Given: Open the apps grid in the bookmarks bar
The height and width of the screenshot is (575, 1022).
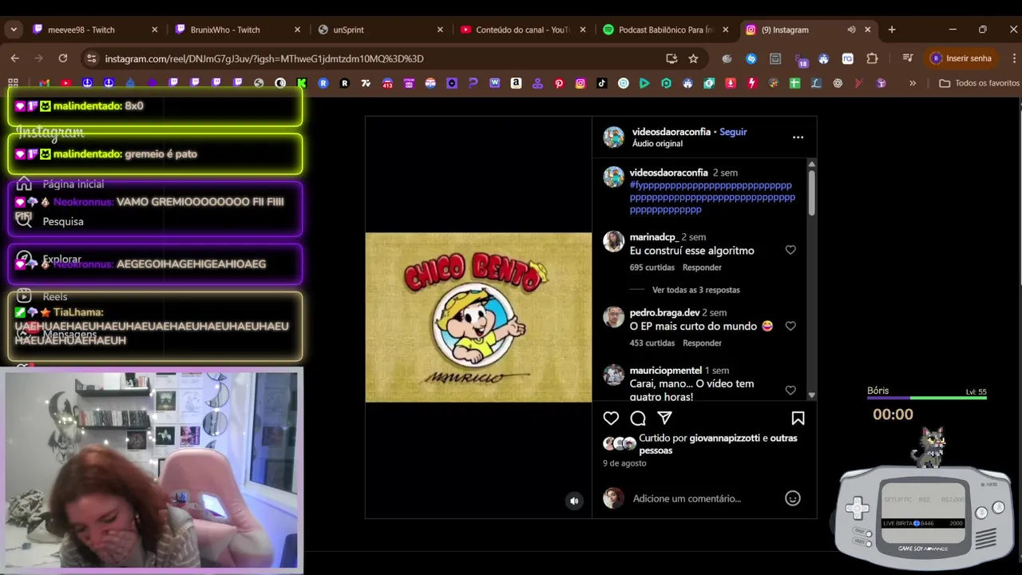Looking at the screenshot, I should (x=13, y=83).
